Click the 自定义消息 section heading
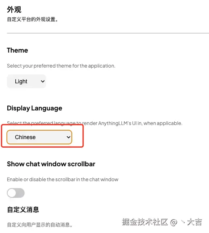Viewport: 209px width, 233px height. click(23, 210)
